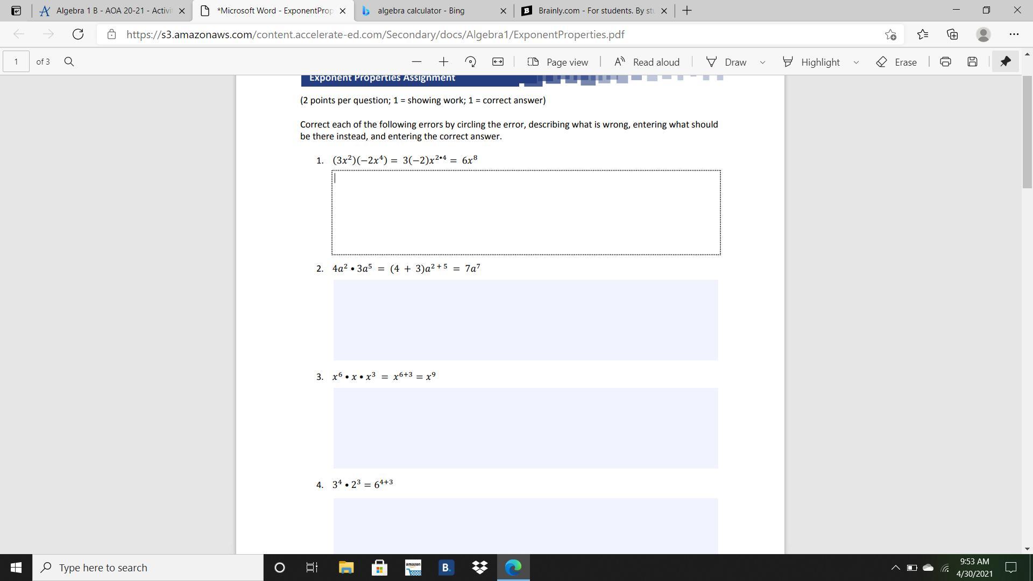Screen dimensions: 1033x581
Task: Toggle the Page view mode
Action: tap(557, 62)
